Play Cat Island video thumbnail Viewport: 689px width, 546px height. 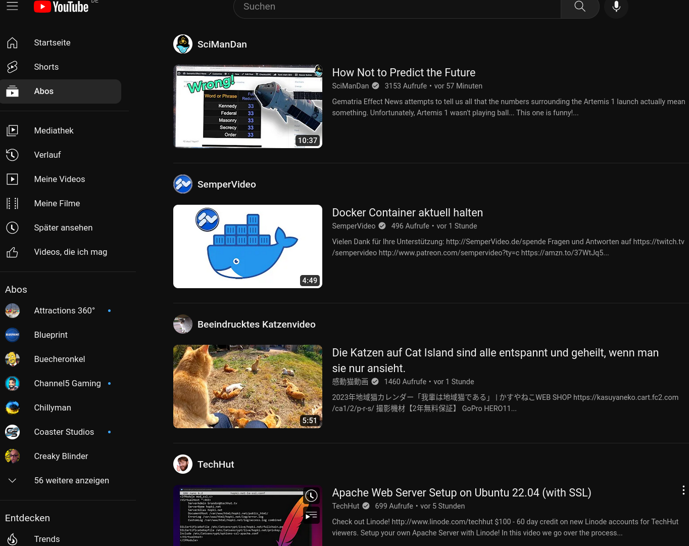coord(248,387)
